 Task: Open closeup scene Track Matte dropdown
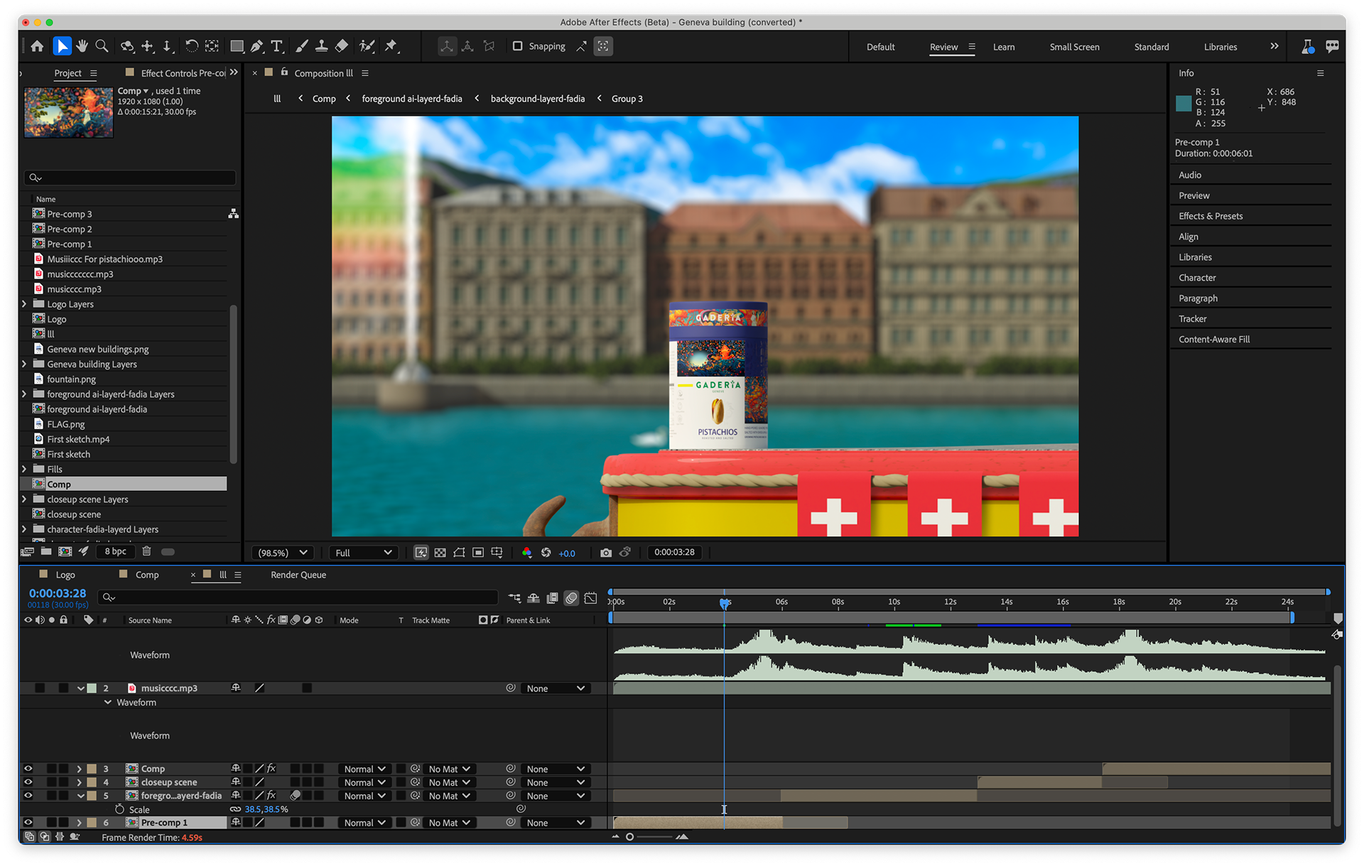[449, 782]
